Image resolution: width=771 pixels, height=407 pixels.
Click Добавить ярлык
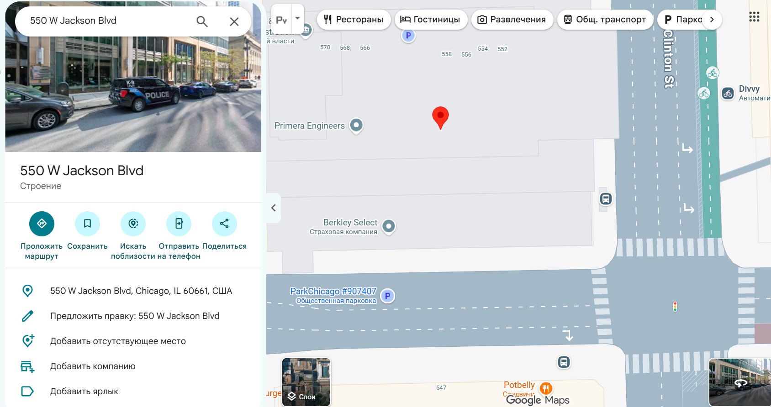(x=133, y=391)
